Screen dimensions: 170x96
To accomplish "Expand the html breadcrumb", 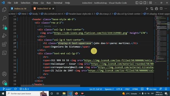I will tap(22, 14).
